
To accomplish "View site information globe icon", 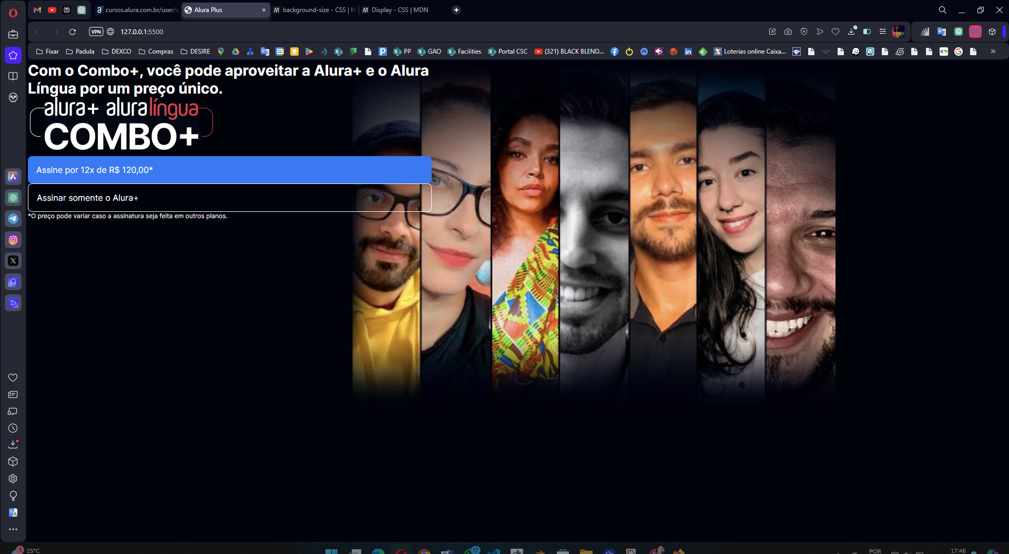I will click(x=110, y=32).
